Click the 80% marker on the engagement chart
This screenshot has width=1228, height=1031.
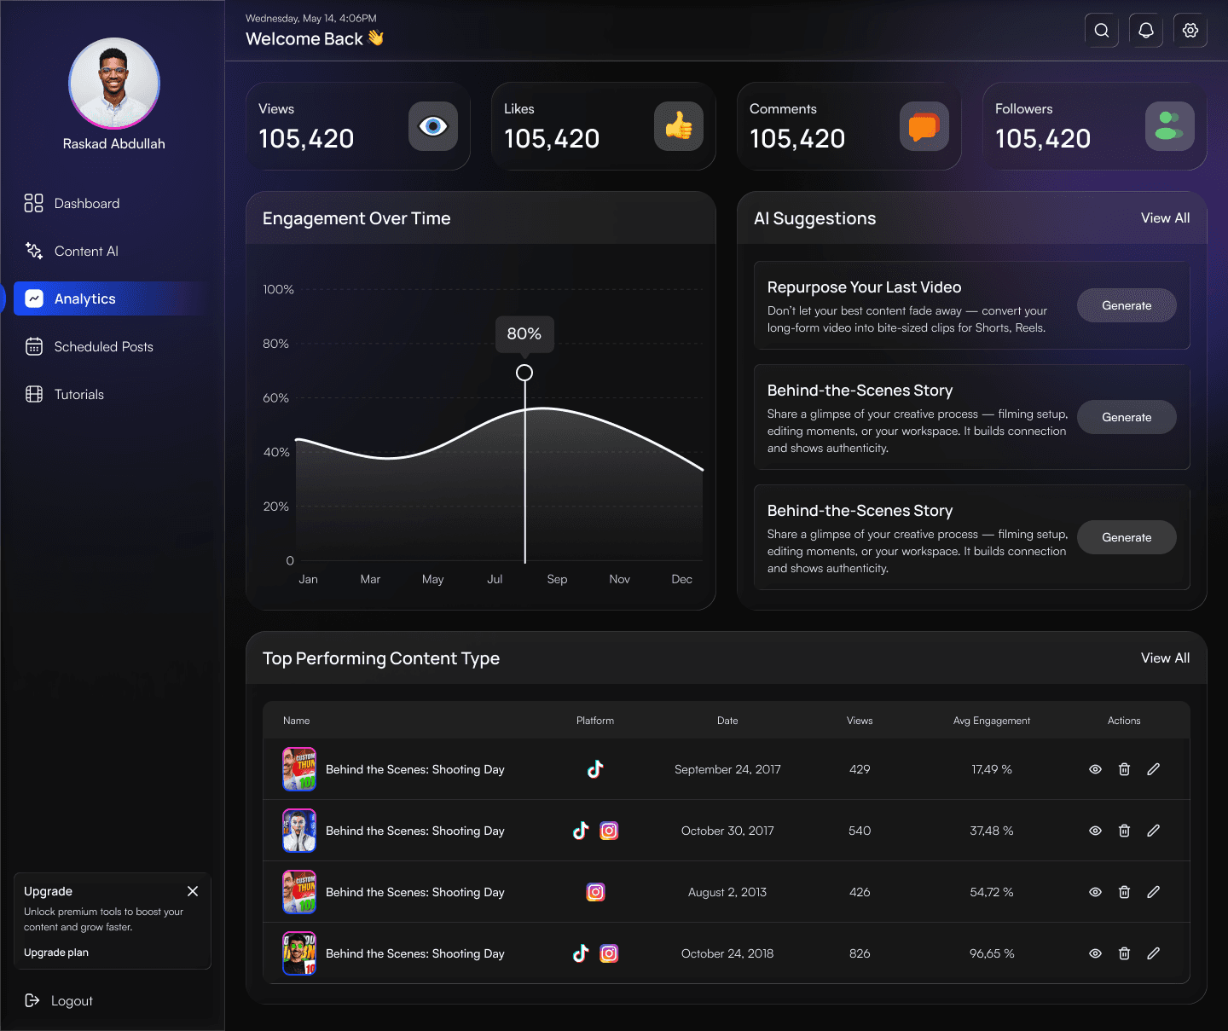point(524,334)
